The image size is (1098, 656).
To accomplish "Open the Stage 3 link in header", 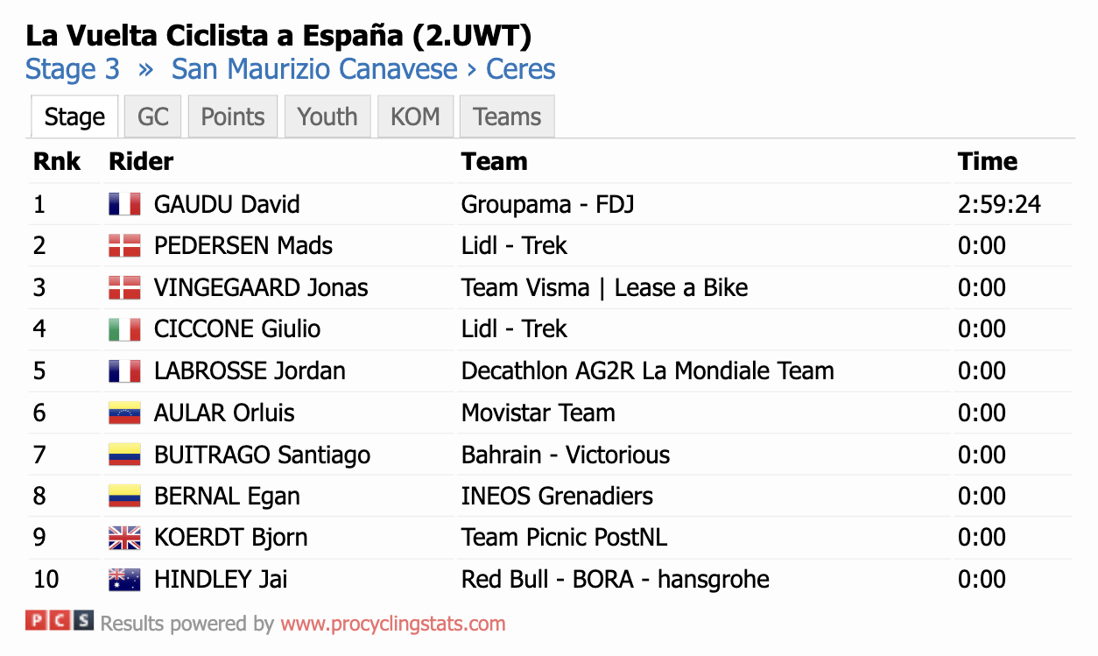I will point(73,69).
